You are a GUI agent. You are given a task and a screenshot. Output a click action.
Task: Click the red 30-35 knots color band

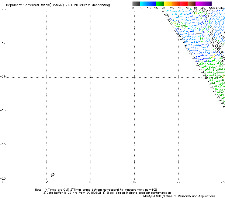coord(184,4)
